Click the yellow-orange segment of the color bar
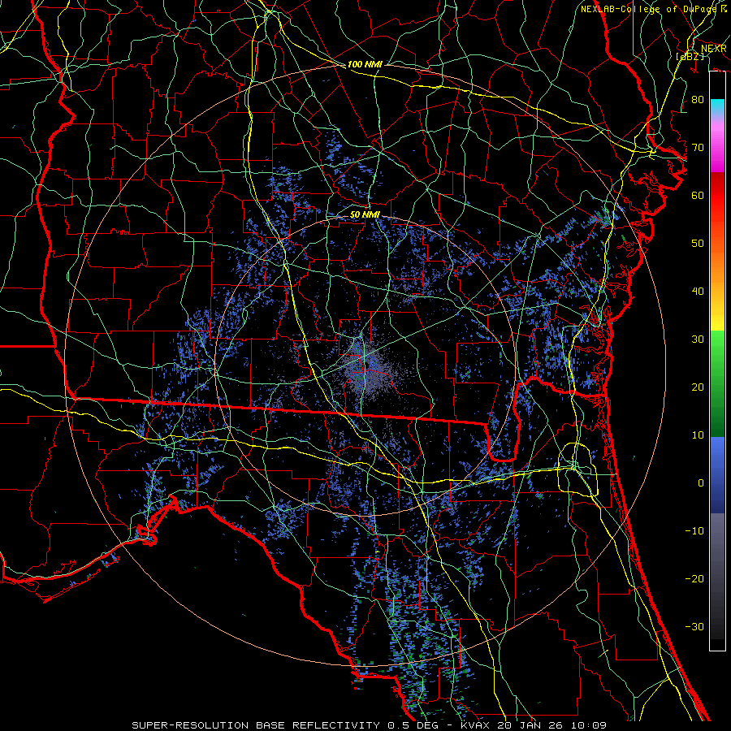Screen dimensions: 731x731 pos(717,292)
